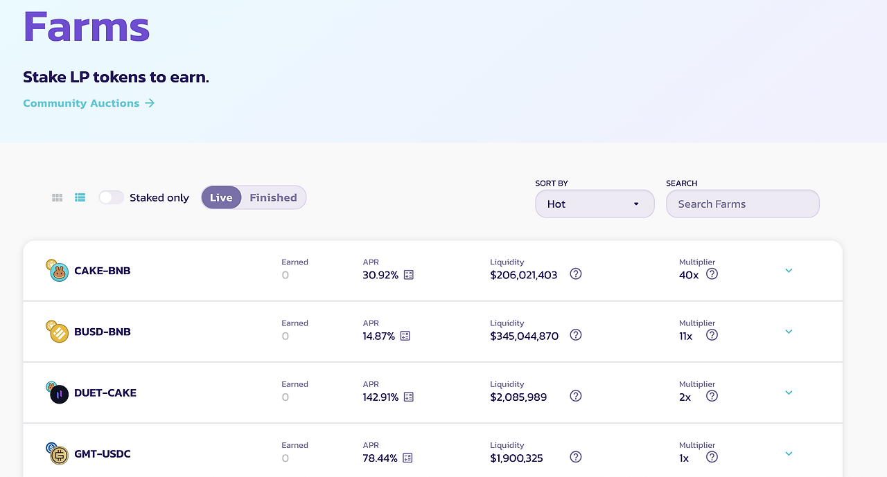The width and height of the screenshot is (887, 477).
Task: Select the Live farms tab
Action: click(221, 197)
